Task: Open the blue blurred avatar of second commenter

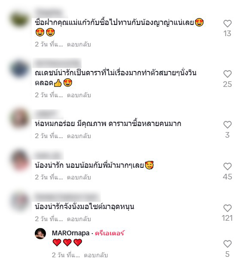Action: click(20, 69)
